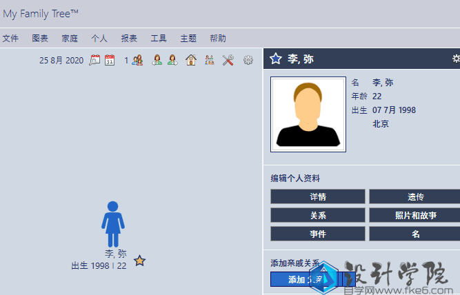Open the 帮助 menu
The image size is (460, 295).
(218, 38)
